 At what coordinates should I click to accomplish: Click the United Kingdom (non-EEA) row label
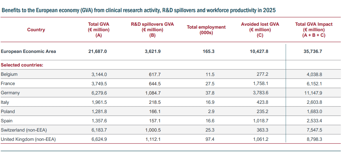pyautogui.click(x=28, y=139)
